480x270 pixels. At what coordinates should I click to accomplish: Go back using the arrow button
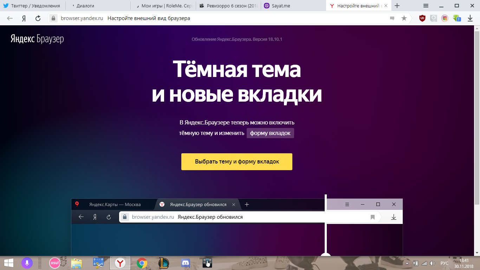(x=10, y=18)
